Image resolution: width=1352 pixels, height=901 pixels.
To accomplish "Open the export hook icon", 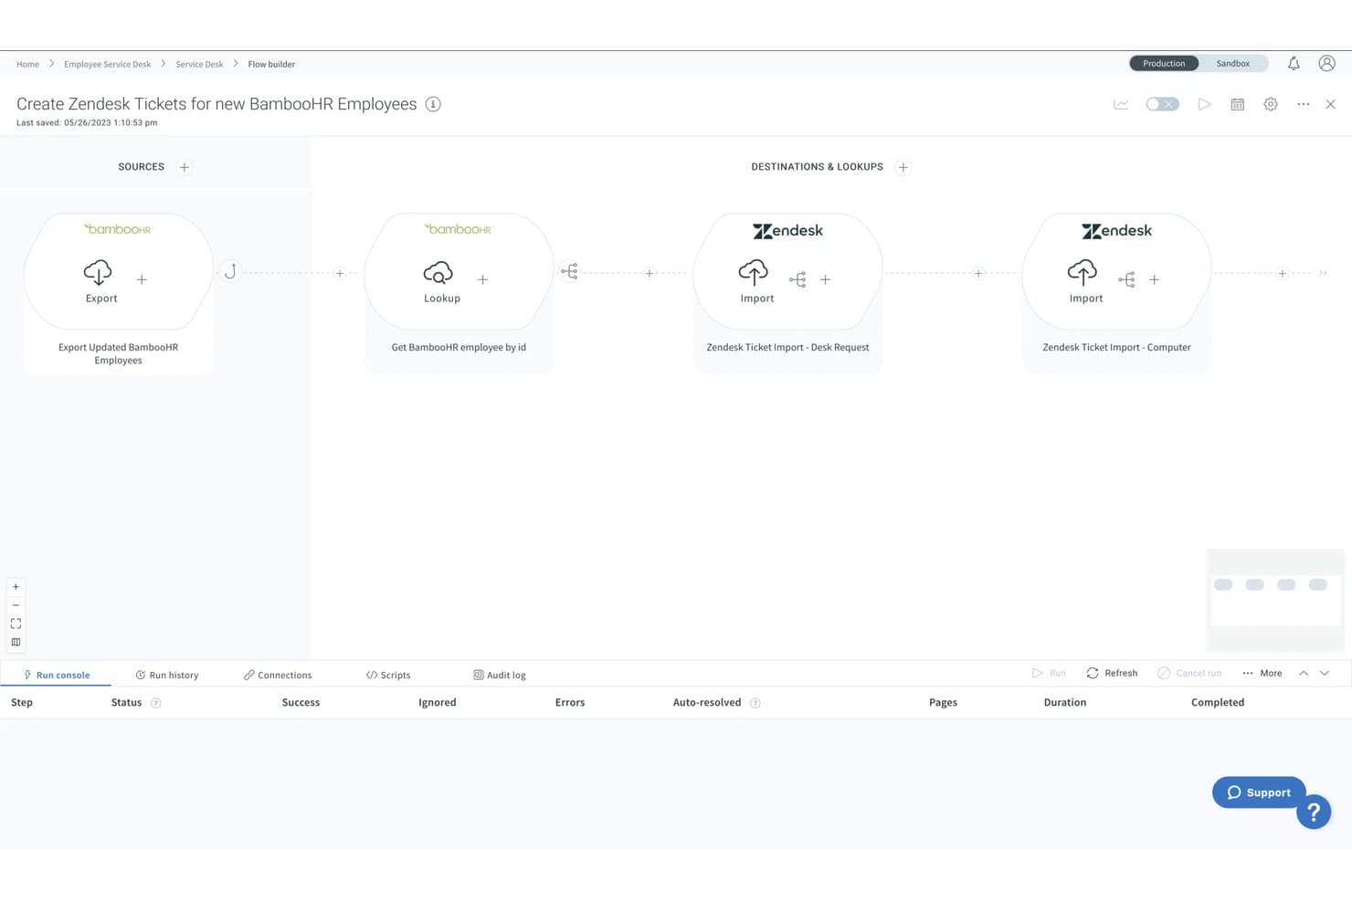I will (x=230, y=271).
